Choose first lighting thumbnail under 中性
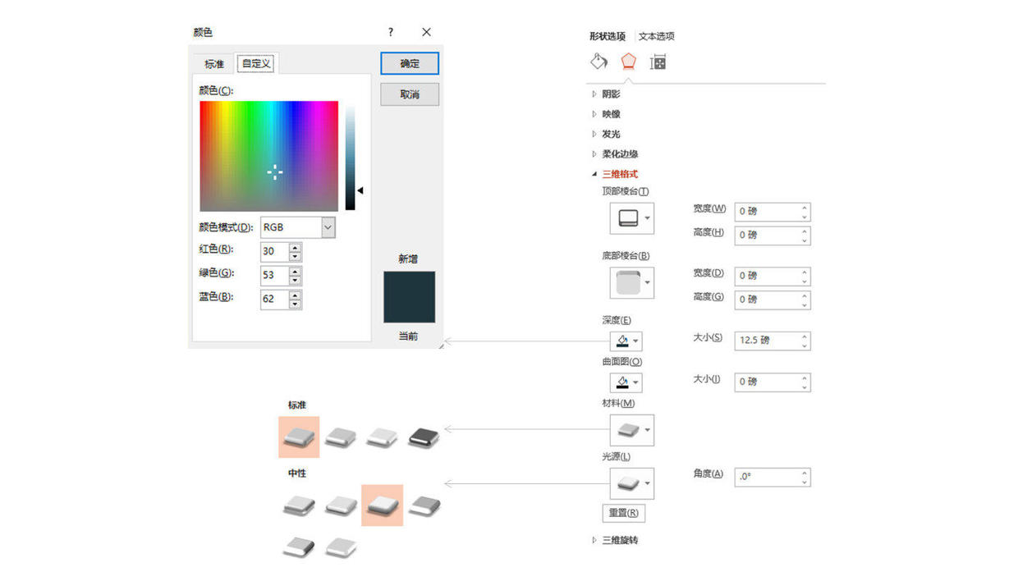Image resolution: width=1018 pixels, height=572 pixels. coord(299,505)
